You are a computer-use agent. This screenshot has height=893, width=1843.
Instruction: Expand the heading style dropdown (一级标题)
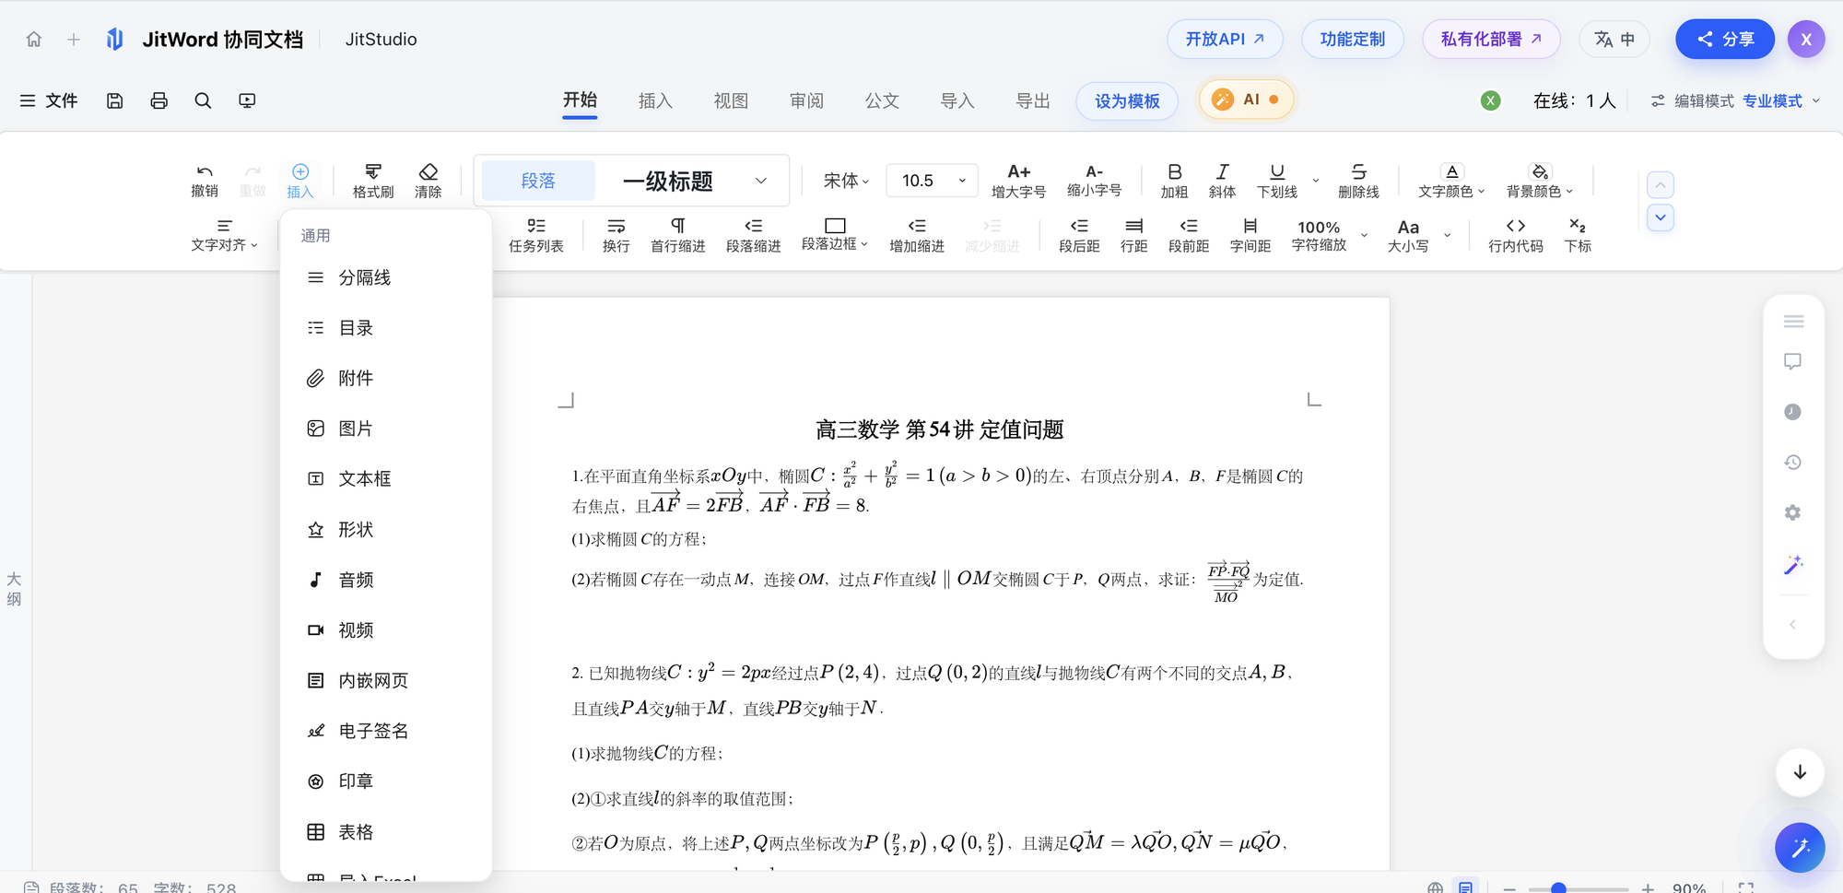pyautogui.click(x=761, y=181)
